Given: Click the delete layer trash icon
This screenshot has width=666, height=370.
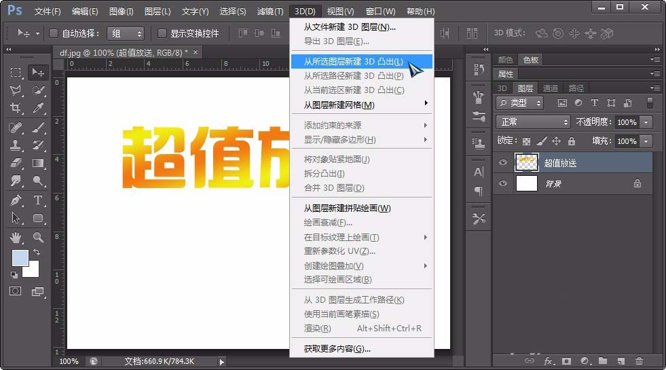Looking at the screenshot, I should point(639,361).
